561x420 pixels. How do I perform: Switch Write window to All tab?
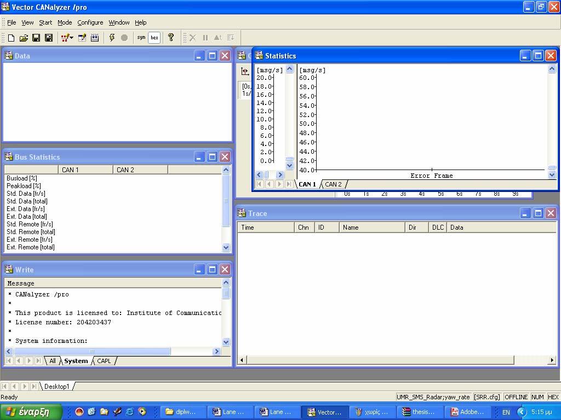(53, 361)
